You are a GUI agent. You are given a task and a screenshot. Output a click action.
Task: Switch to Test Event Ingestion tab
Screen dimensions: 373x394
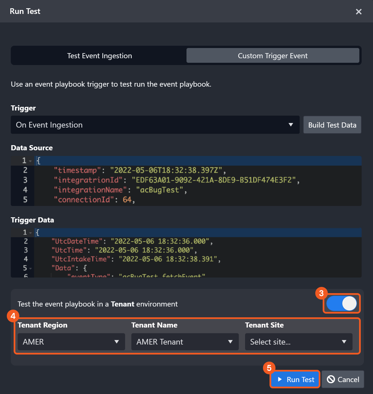(x=100, y=56)
